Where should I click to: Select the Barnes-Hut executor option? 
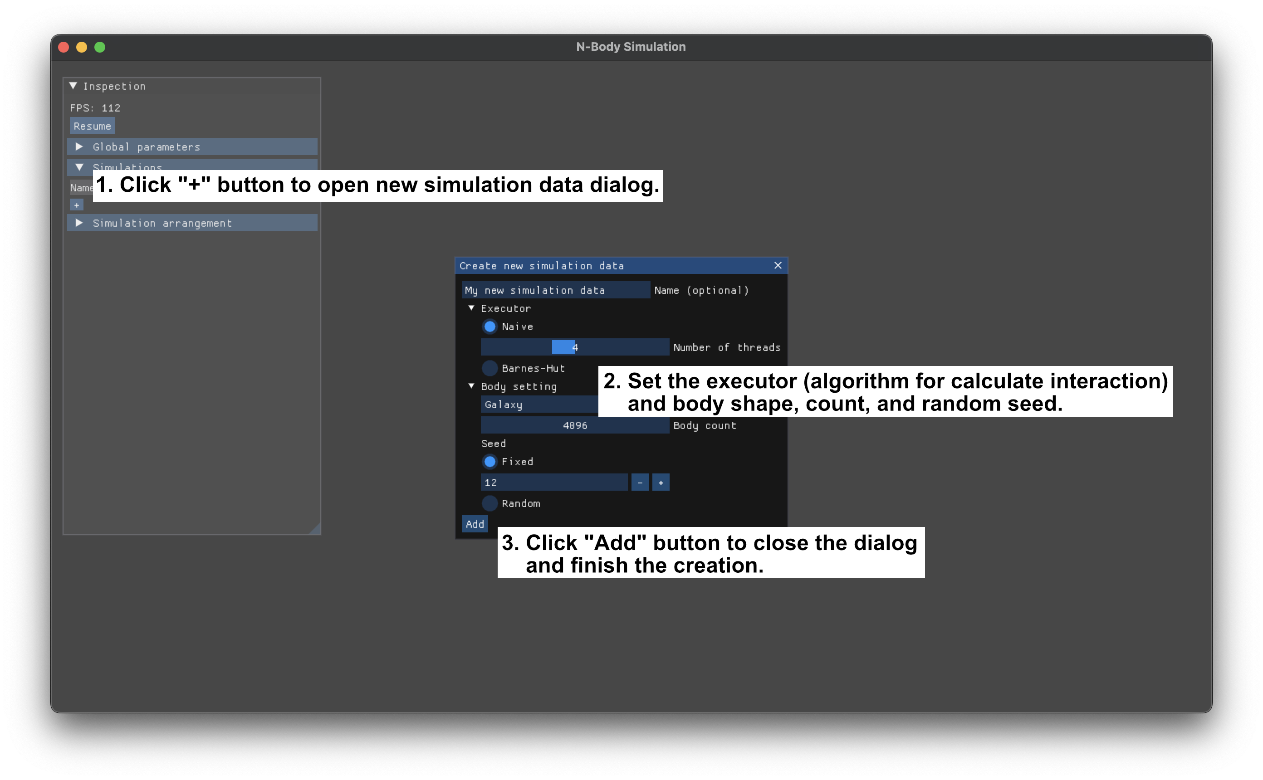(x=490, y=368)
